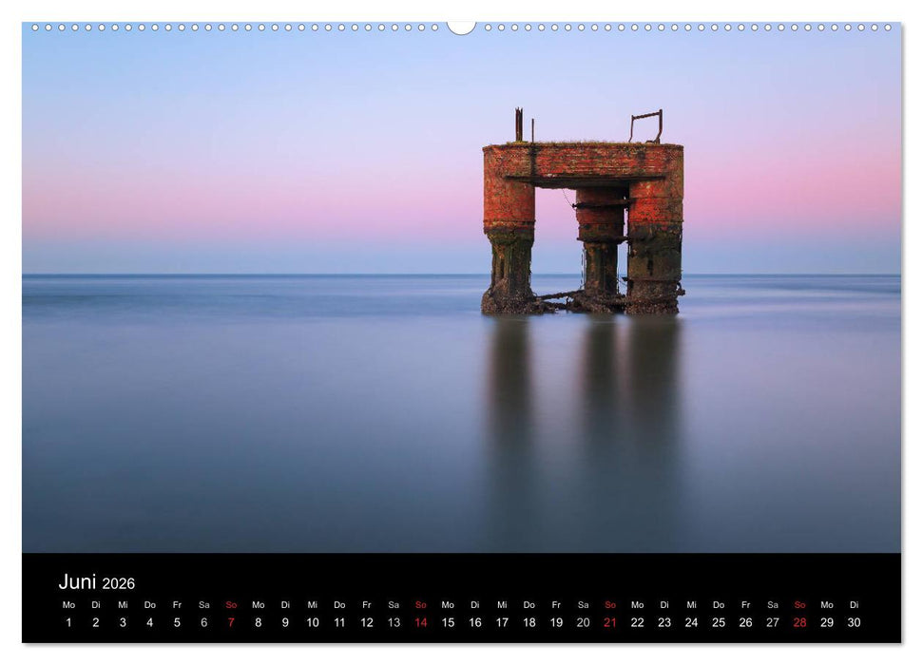The height and width of the screenshot is (665, 923).
Task: Click the Sa label before date 6
Action: coord(202,604)
